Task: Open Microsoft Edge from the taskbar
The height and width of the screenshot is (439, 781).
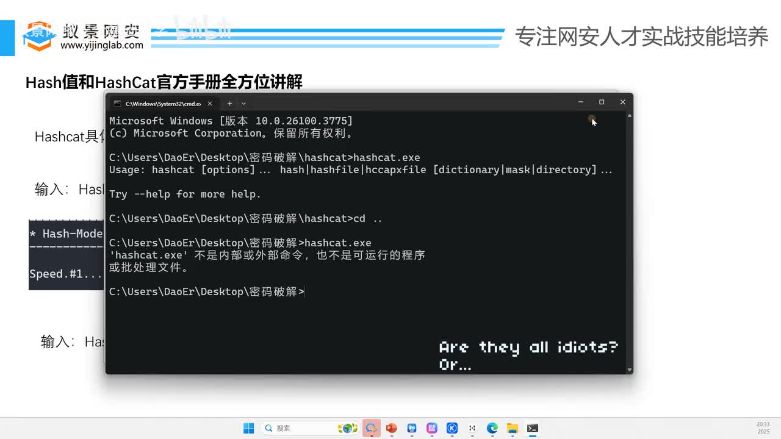Action: pos(492,428)
